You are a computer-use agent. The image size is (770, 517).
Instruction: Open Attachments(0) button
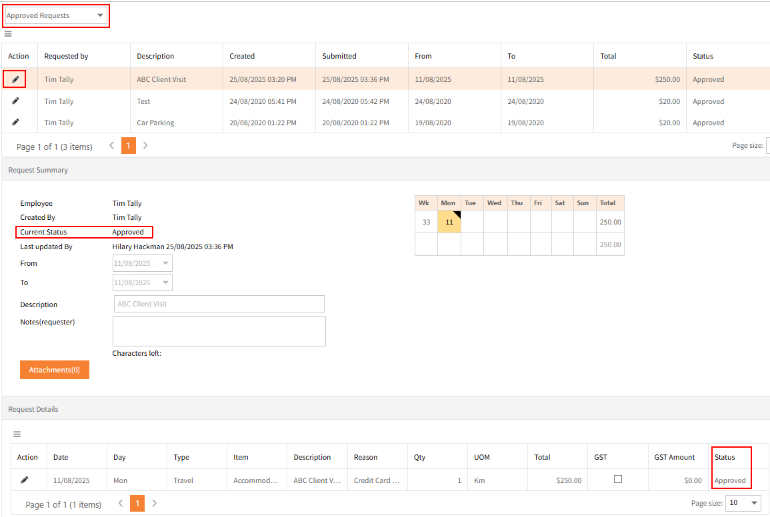(55, 370)
